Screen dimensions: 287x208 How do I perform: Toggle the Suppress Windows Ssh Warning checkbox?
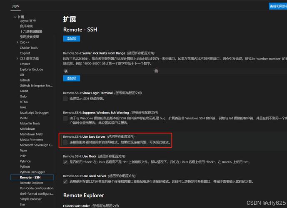coord(65,118)
